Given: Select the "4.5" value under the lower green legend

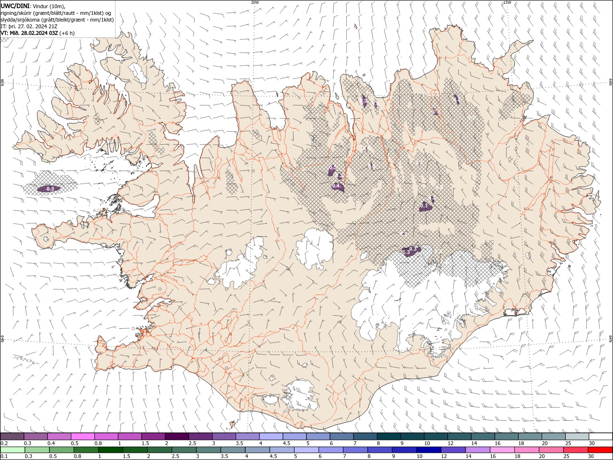Looking at the screenshot, I should [x=273, y=457].
